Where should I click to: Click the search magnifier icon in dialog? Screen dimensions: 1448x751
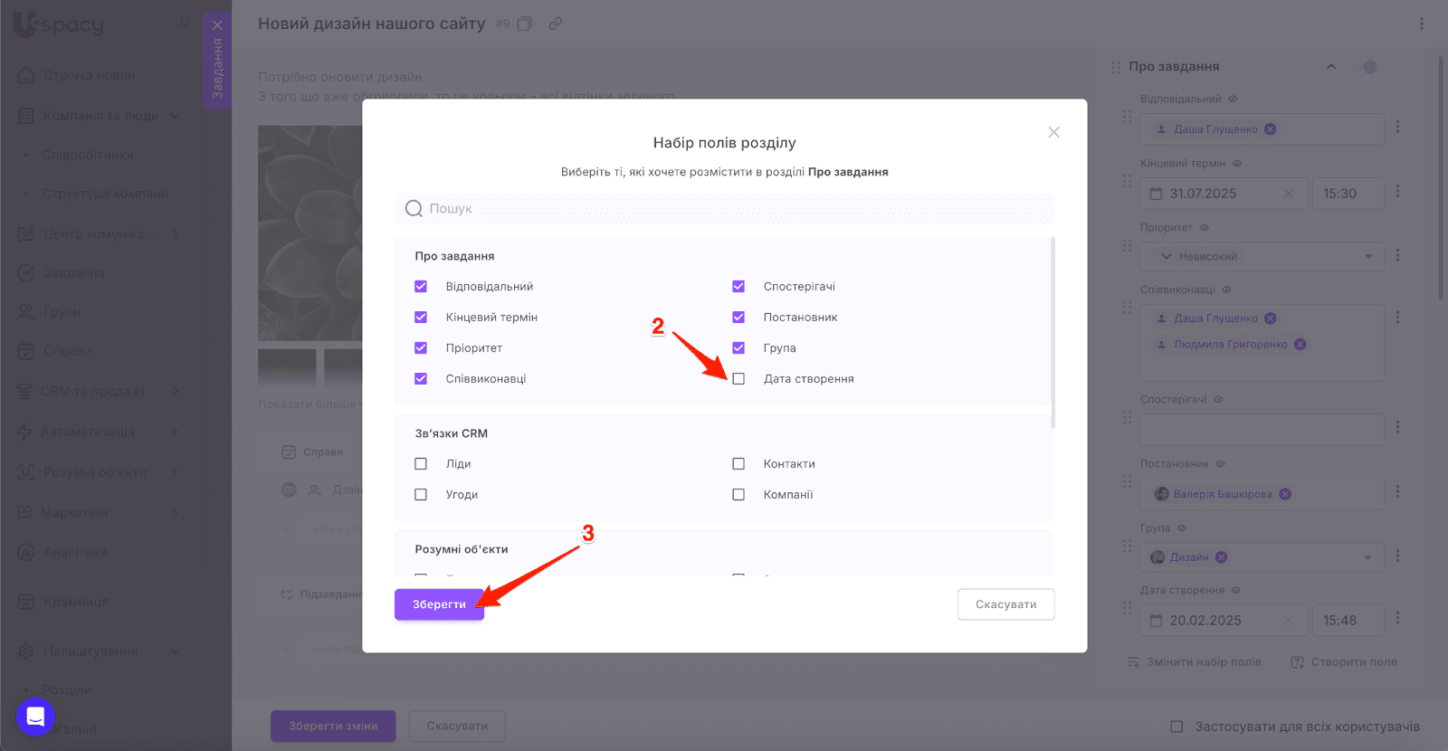pos(414,209)
